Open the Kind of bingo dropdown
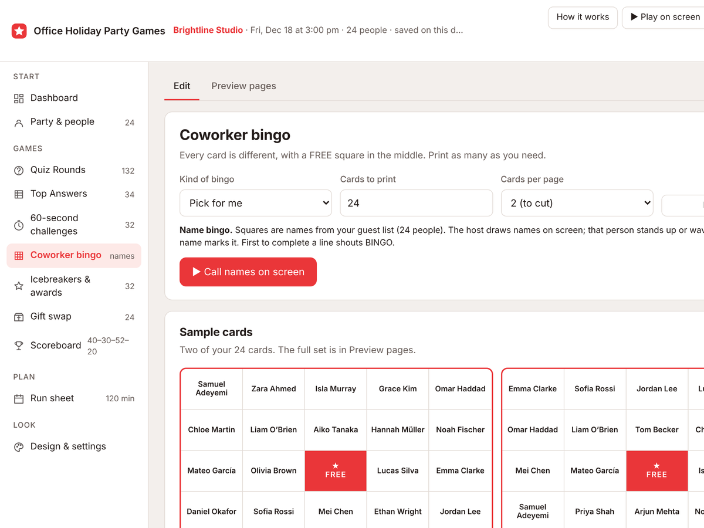Viewport: 704px width, 528px height. (256, 203)
